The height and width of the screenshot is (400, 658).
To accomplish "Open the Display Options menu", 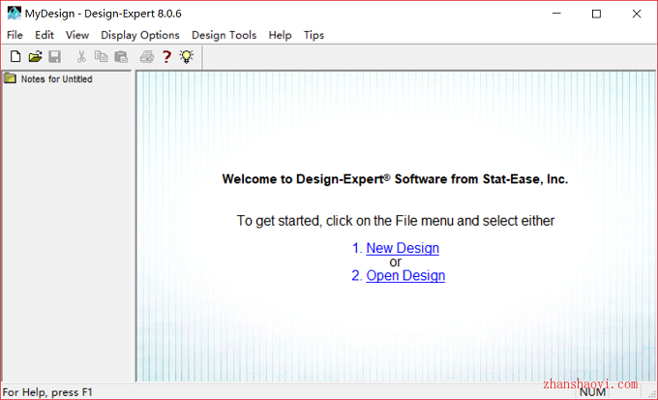I will click(x=140, y=35).
